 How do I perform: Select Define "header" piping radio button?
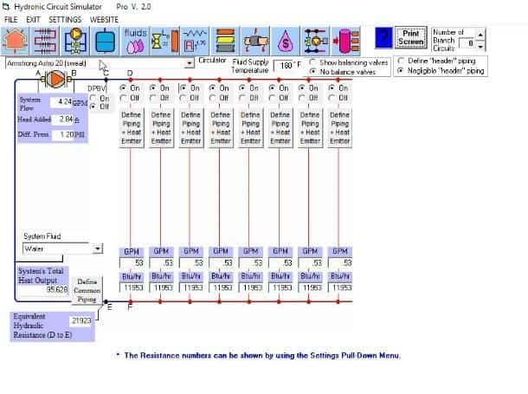click(400, 61)
